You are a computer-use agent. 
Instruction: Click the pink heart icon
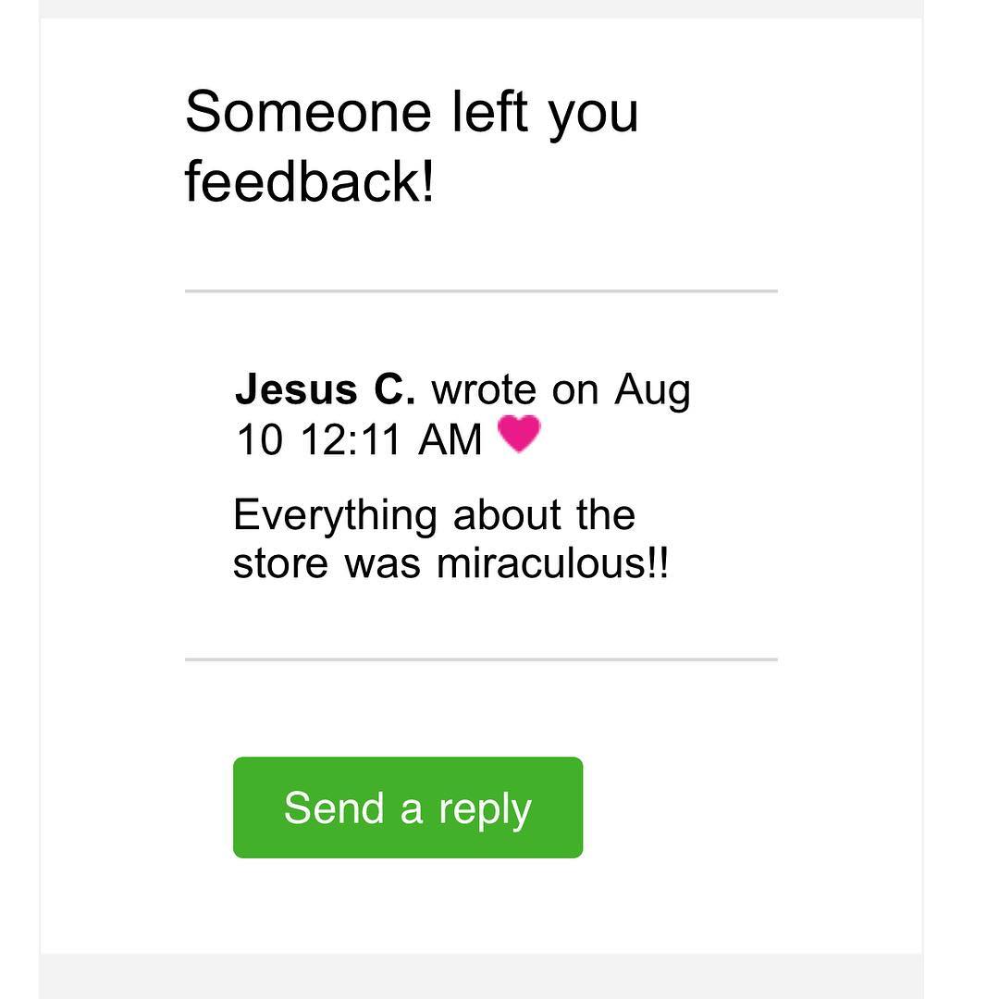(519, 434)
